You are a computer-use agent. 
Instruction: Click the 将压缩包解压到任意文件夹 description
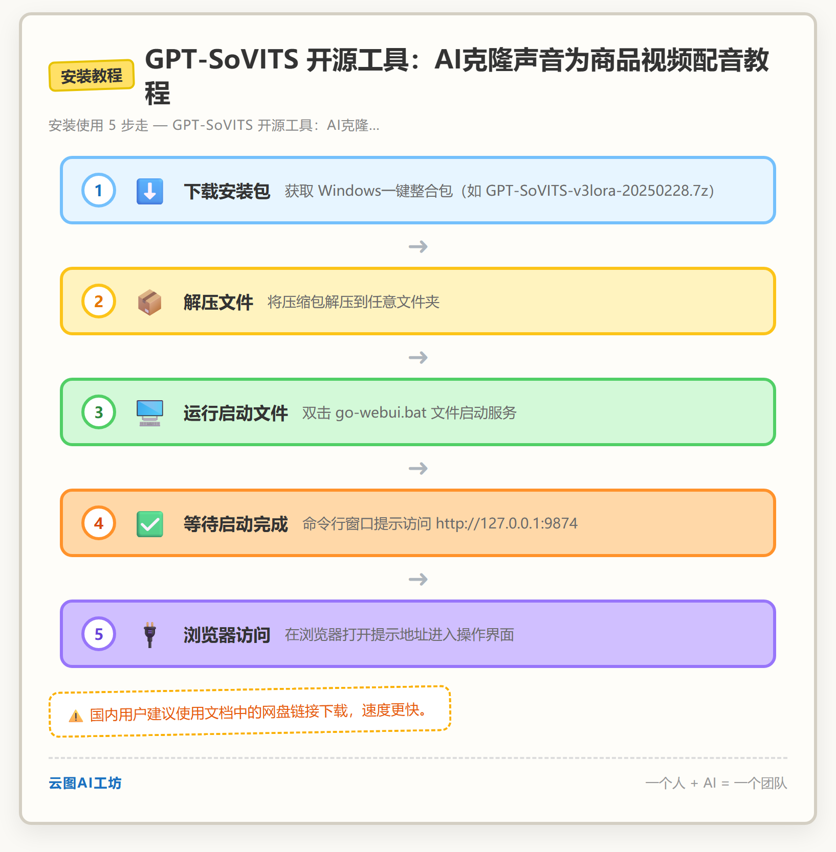[354, 302]
